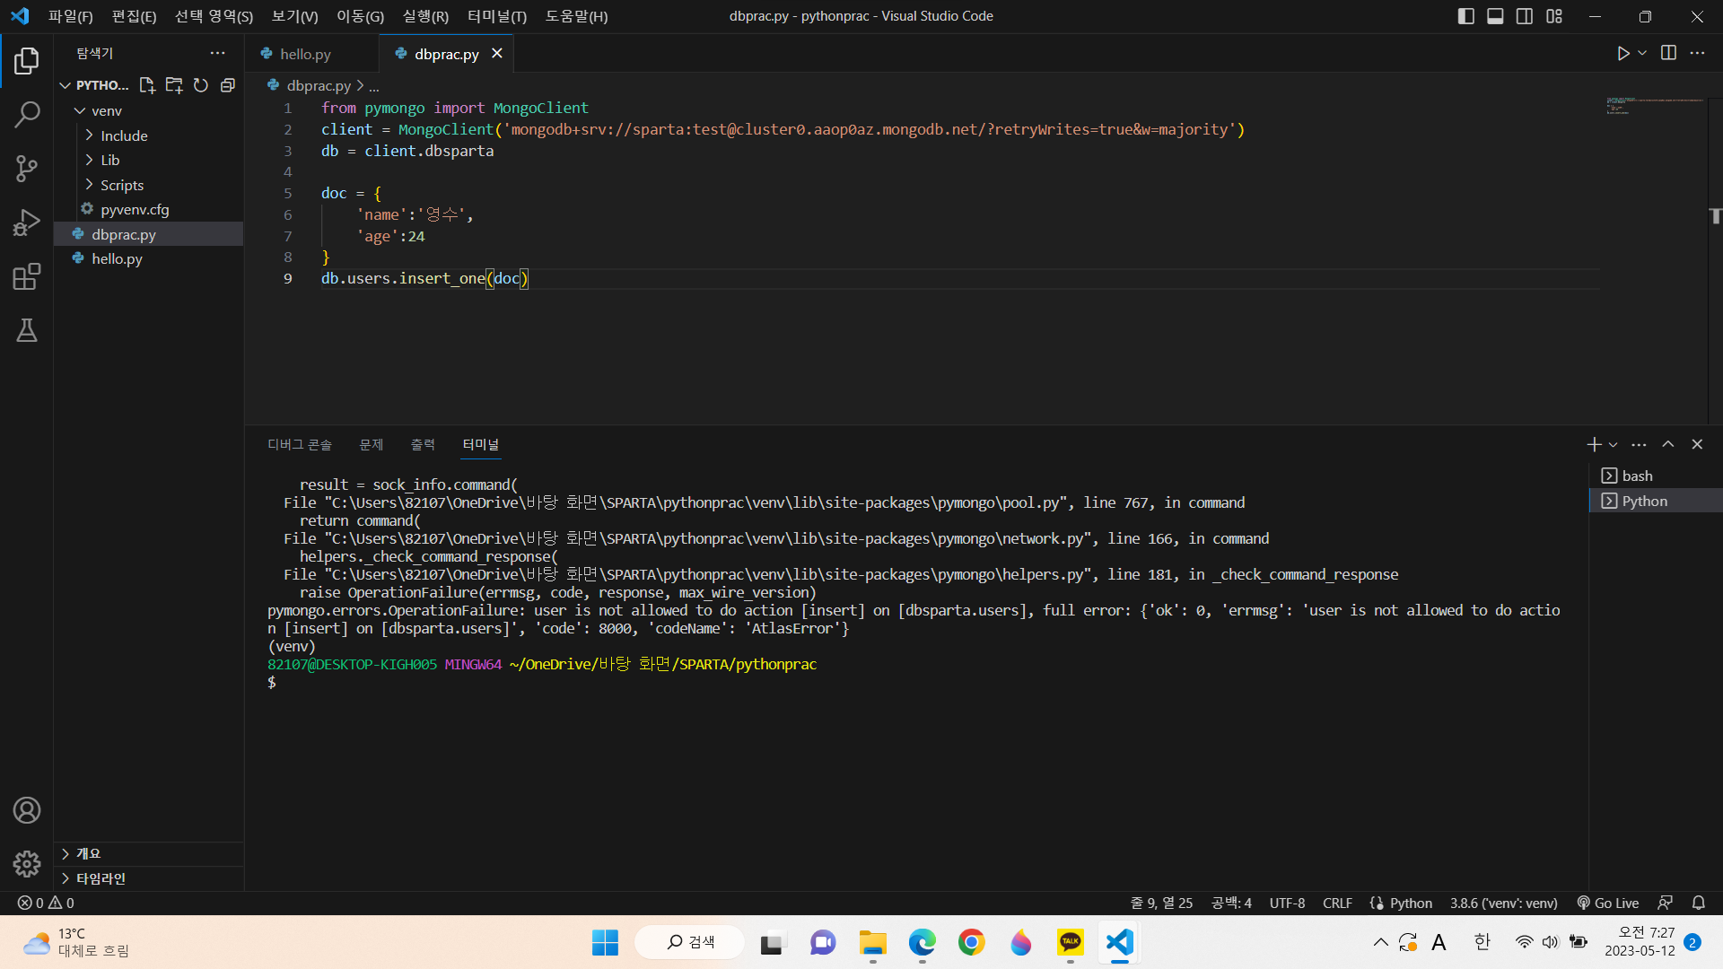Open the 터미널(T) menu
This screenshot has width=1723, height=969.
(496, 16)
